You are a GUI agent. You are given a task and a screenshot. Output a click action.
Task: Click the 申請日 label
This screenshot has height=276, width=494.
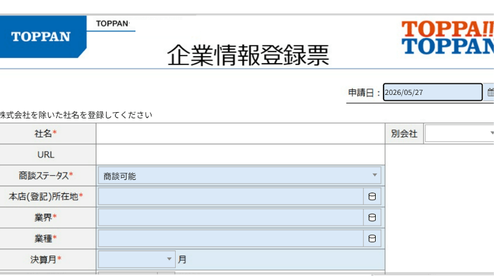point(364,92)
